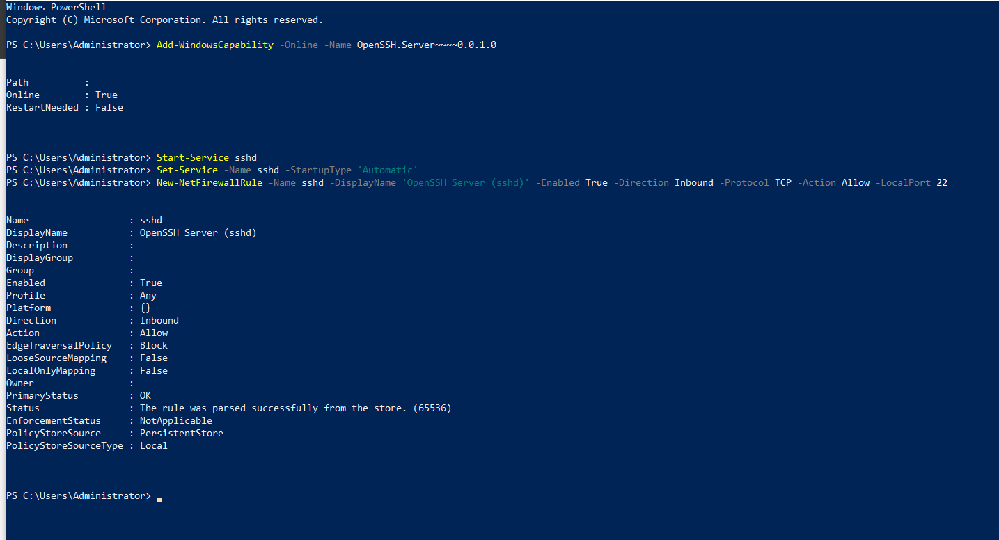Click the TCP value after -Protocol
Image resolution: width=999 pixels, height=540 pixels.
pos(782,183)
